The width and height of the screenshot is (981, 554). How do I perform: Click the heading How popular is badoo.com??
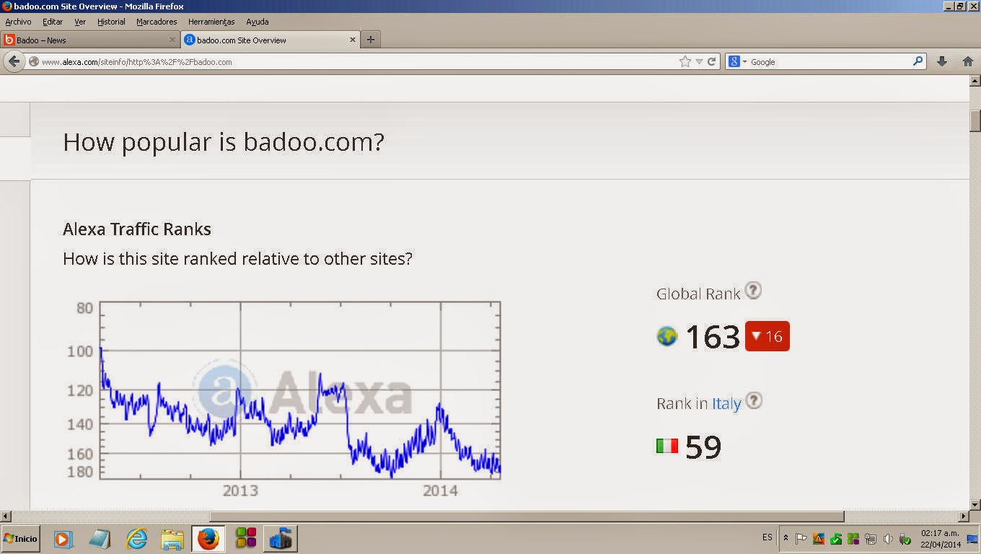(x=224, y=141)
